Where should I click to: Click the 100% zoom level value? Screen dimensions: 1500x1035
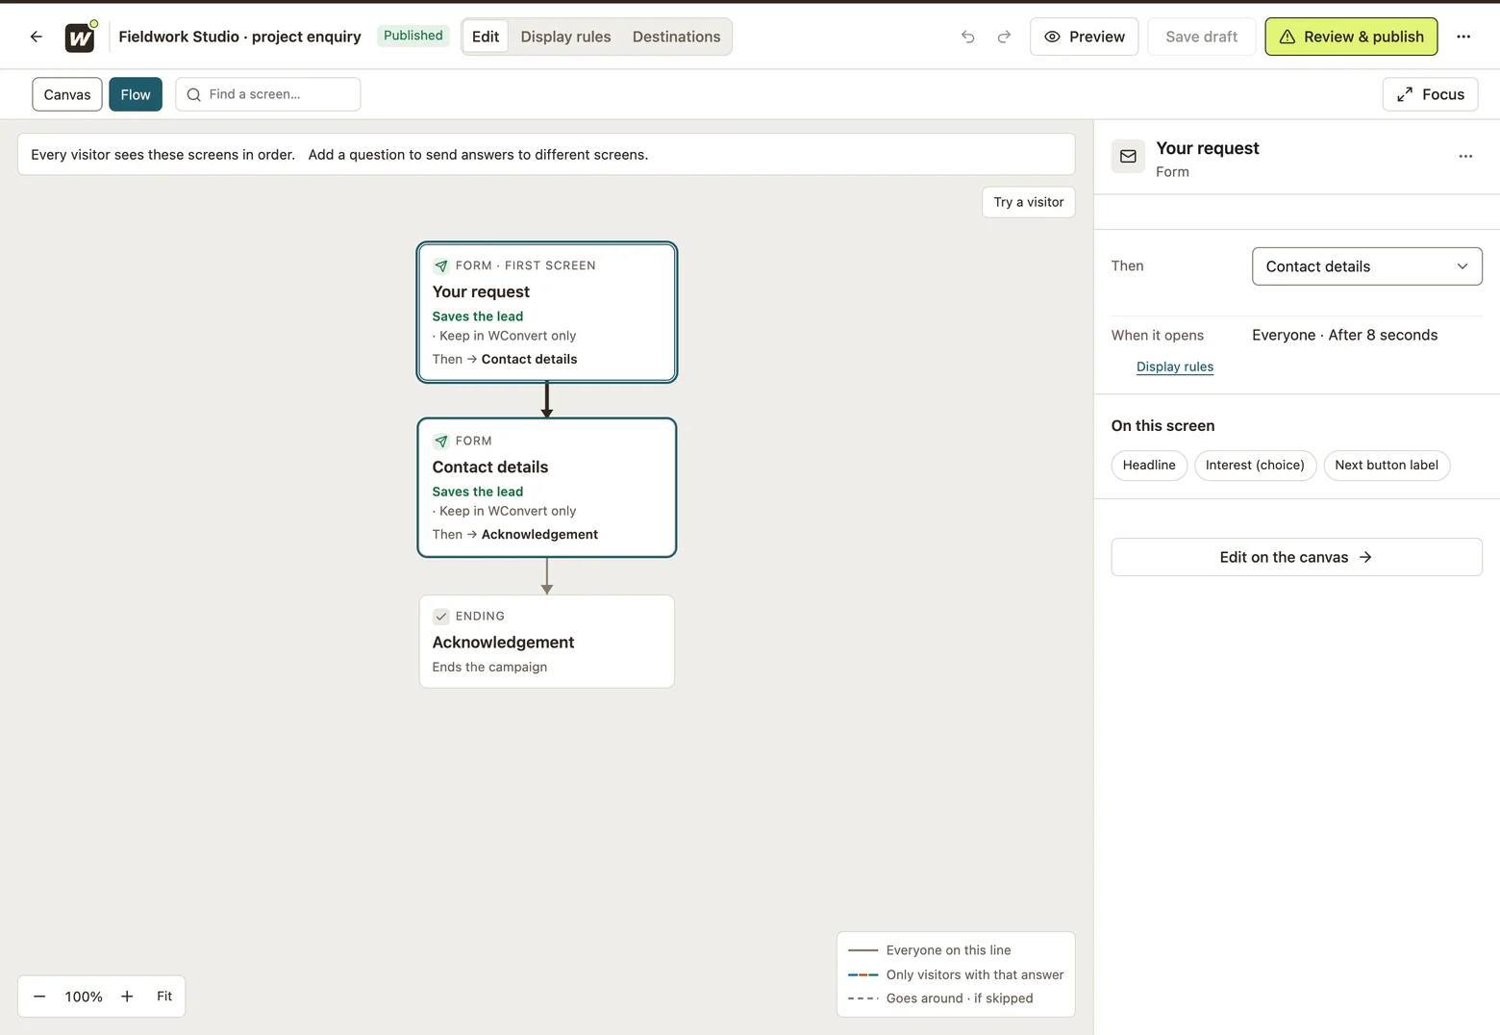pos(84,997)
